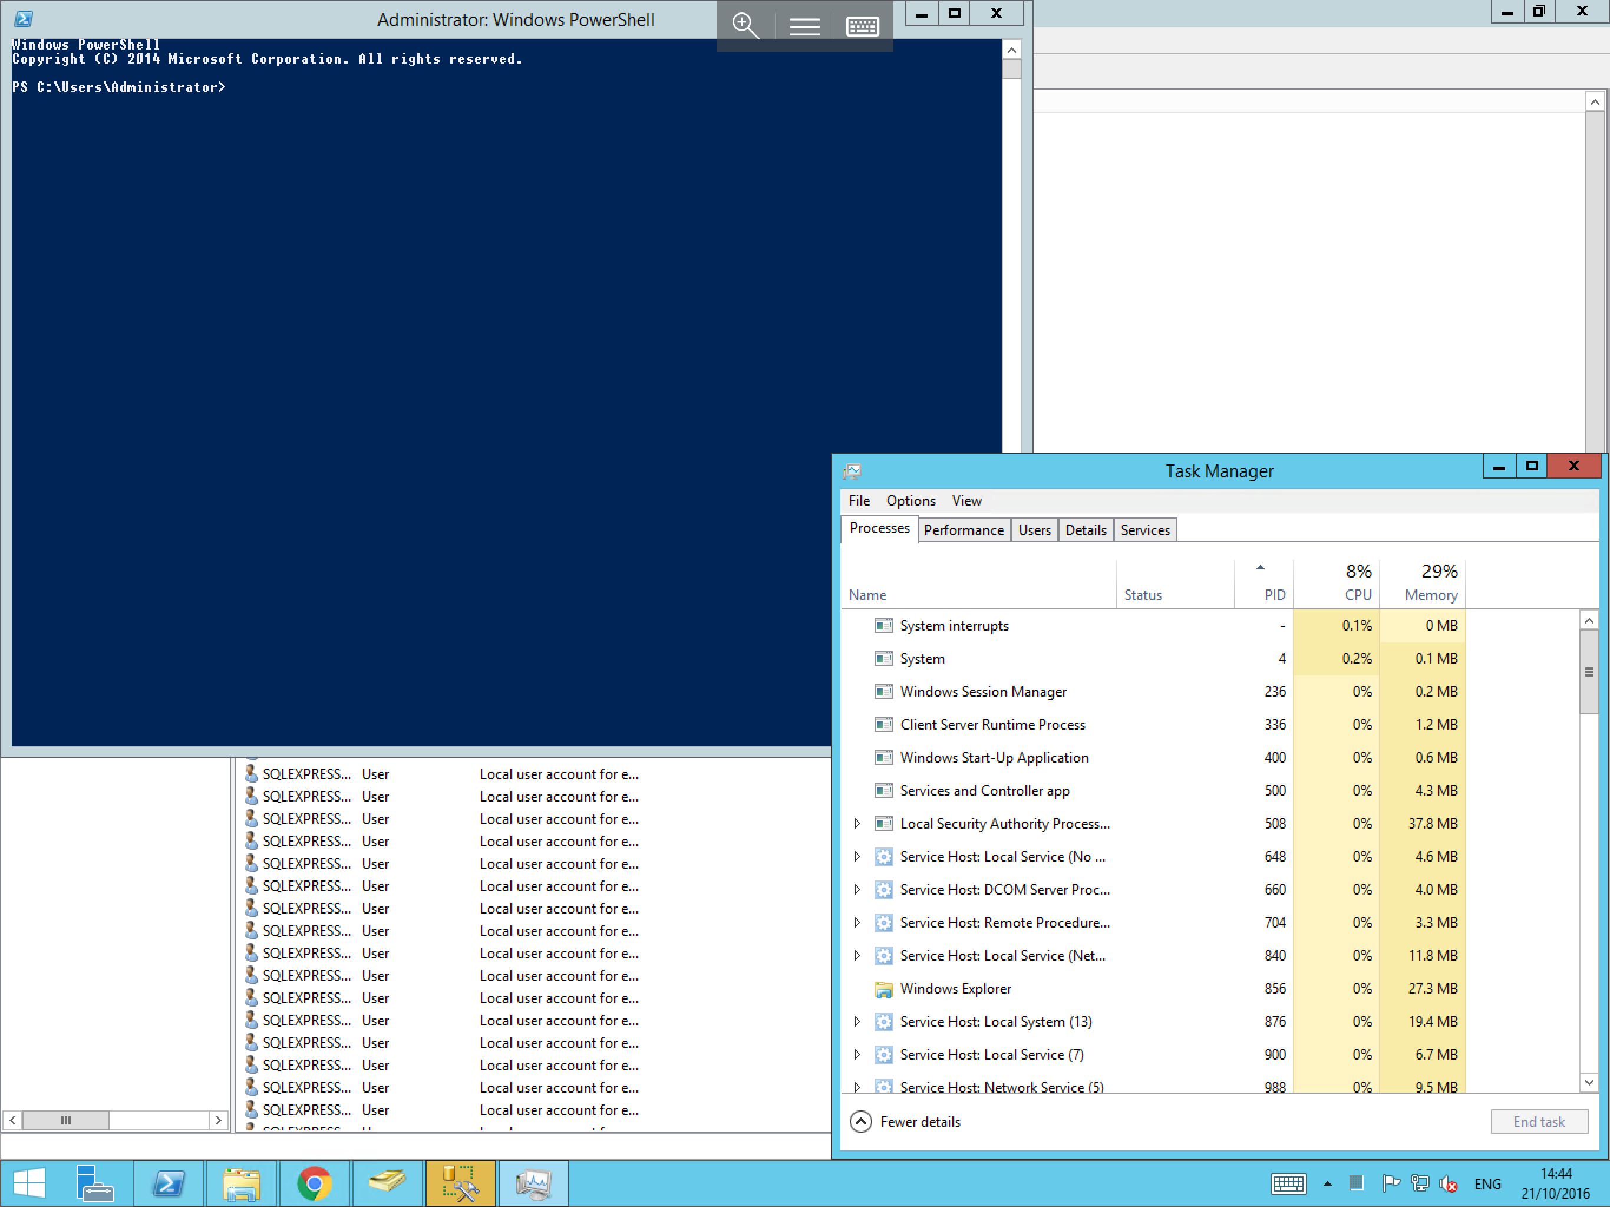1610x1207 pixels.
Task: Click left pane horizontal scrollbar thumb
Action: pos(65,1120)
